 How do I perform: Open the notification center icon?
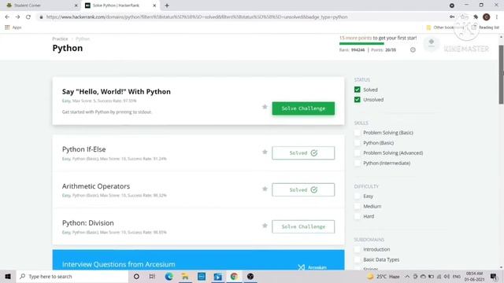click(x=494, y=276)
